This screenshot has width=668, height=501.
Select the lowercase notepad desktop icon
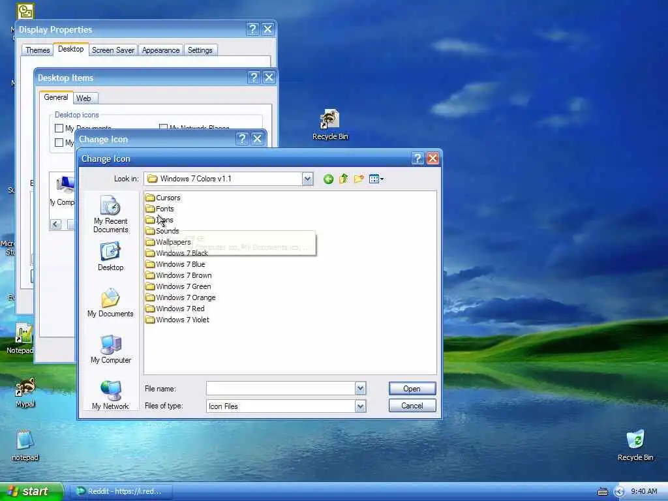[25, 446]
